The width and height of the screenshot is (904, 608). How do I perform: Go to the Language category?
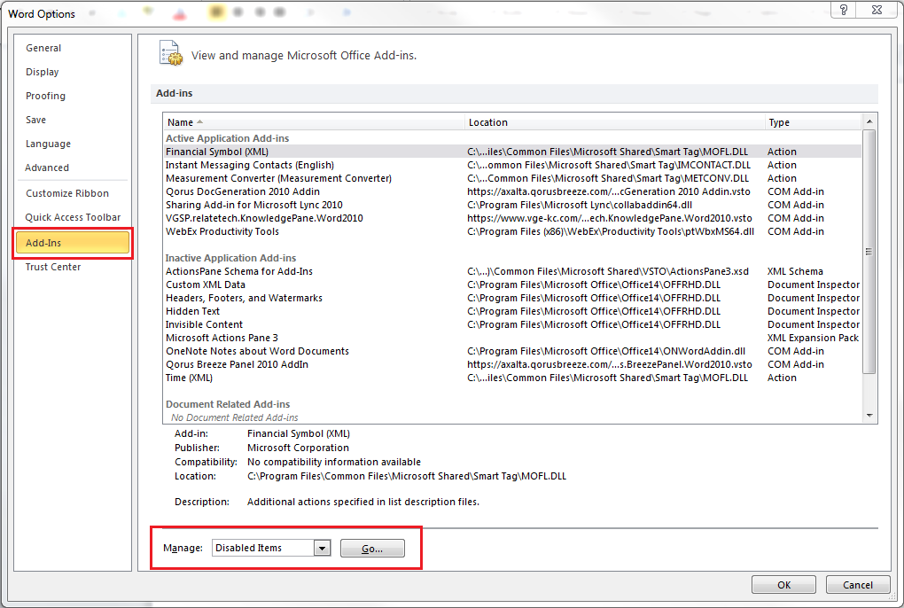click(48, 144)
